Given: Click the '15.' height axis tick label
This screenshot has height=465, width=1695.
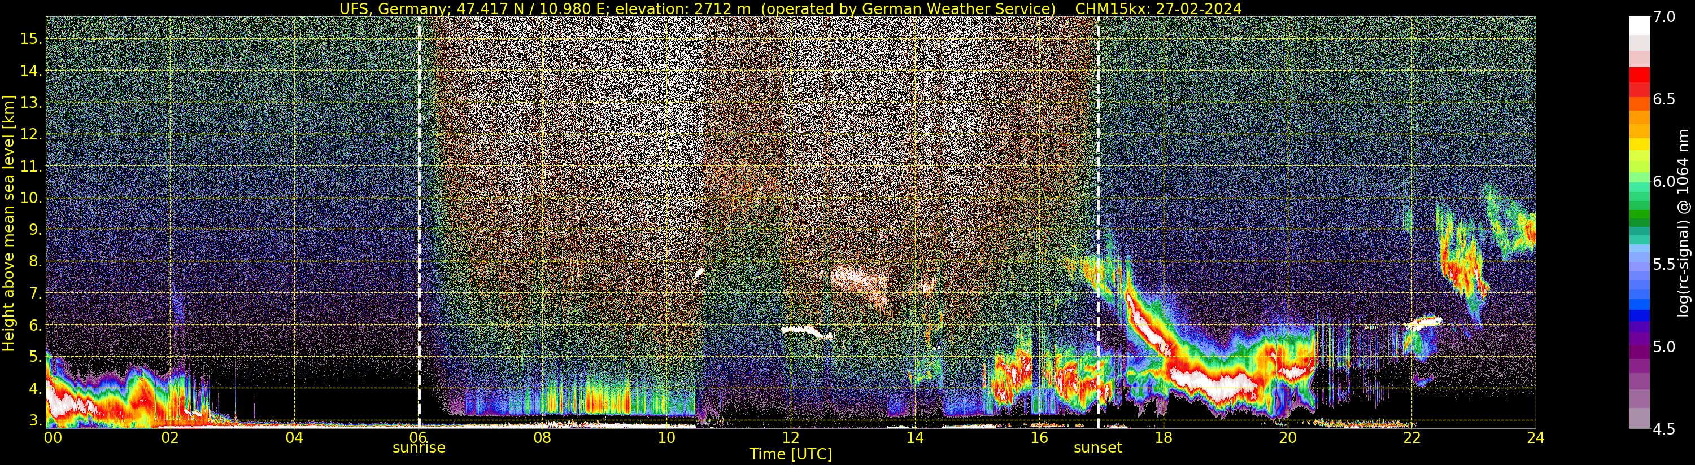Looking at the screenshot, I should click(x=31, y=39).
